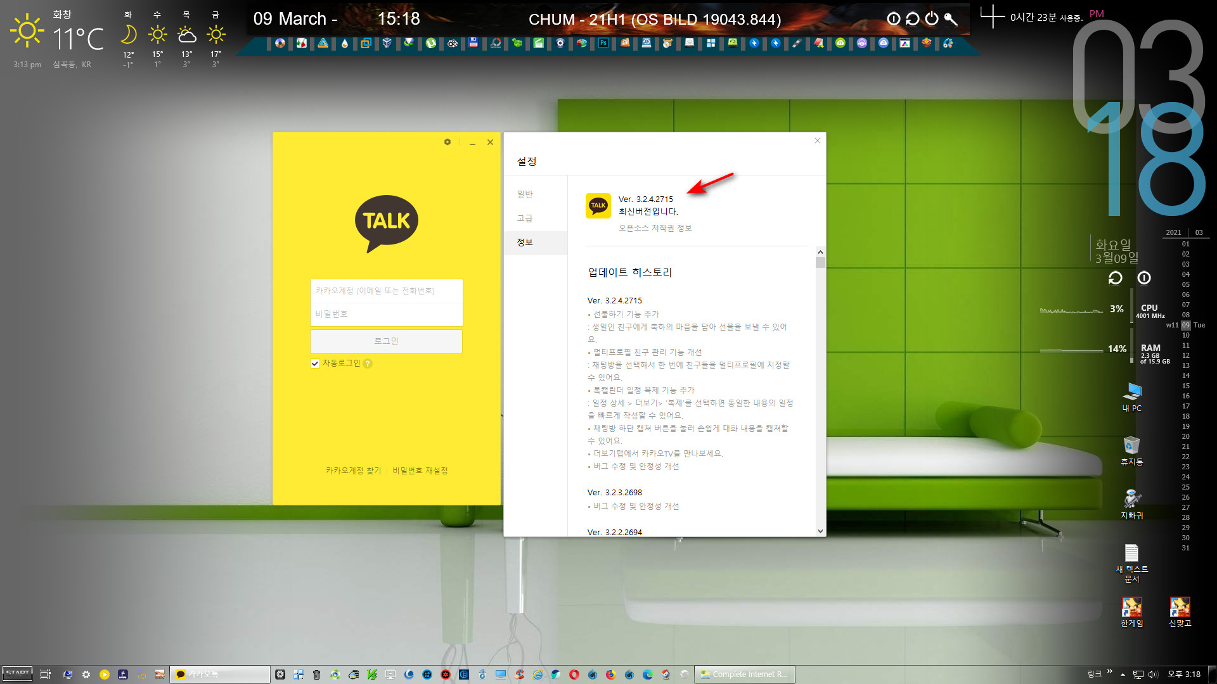Click the restart arrow icon in top bar

click(x=913, y=19)
